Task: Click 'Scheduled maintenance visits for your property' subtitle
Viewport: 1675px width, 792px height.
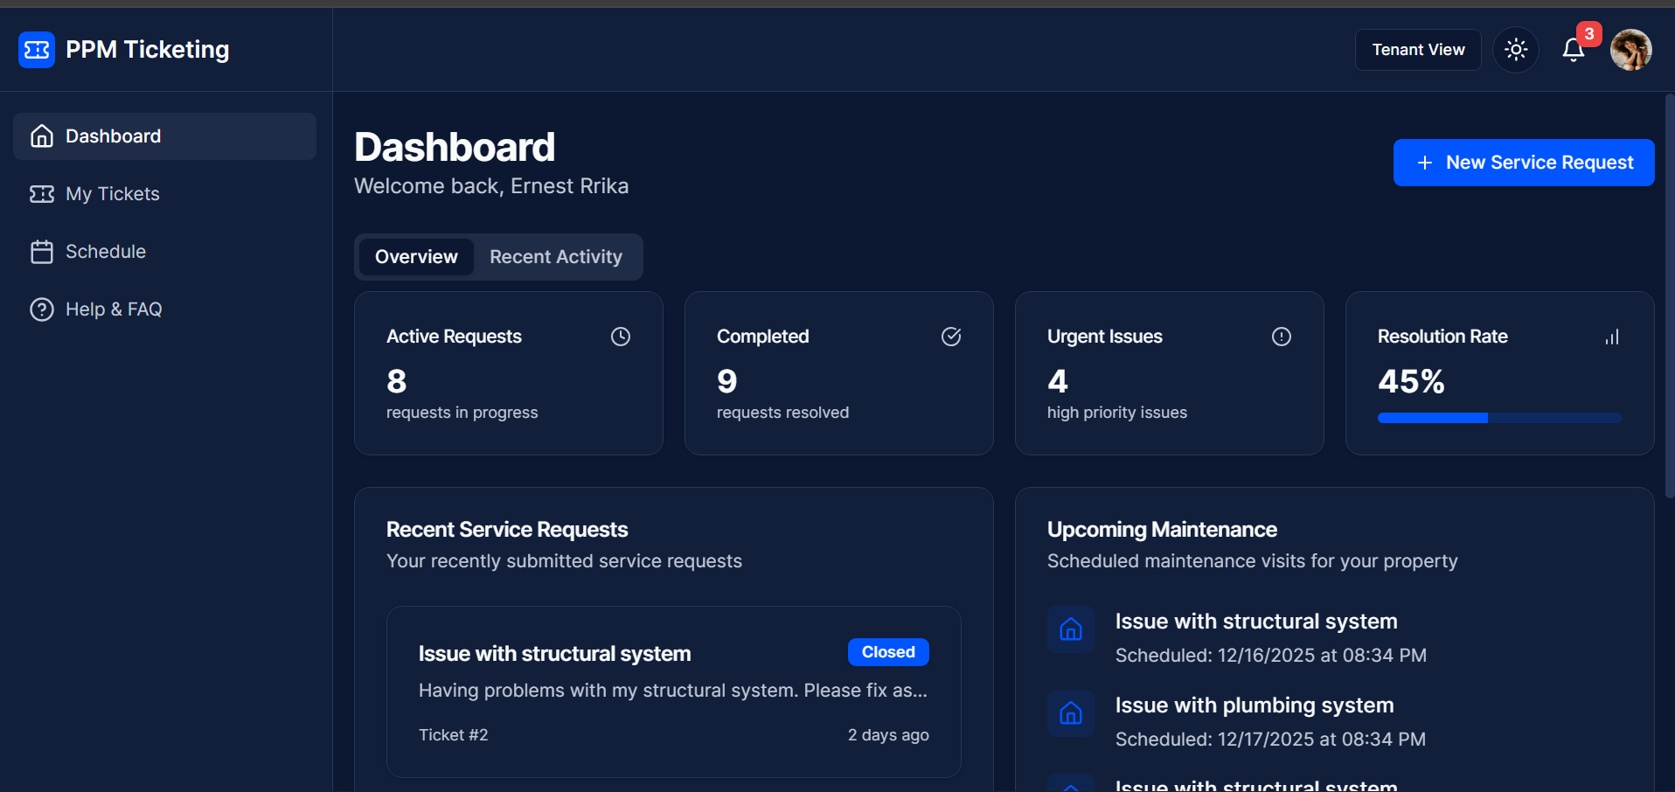Action: pos(1253,561)
